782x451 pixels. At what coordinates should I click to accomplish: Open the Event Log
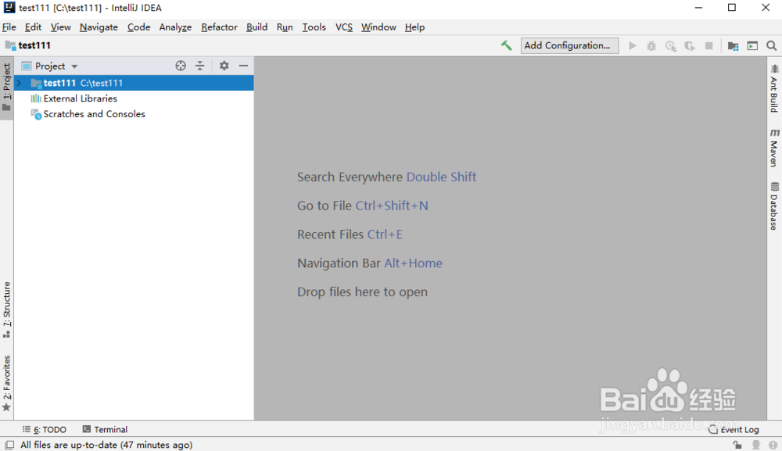(x=738, y=429)
